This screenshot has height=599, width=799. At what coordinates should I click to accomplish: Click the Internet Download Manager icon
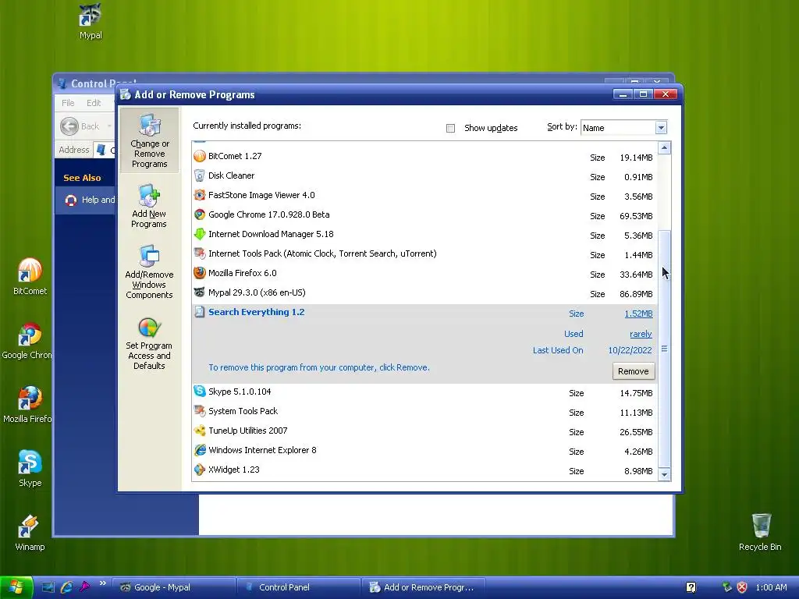click(x=200, y=234)
